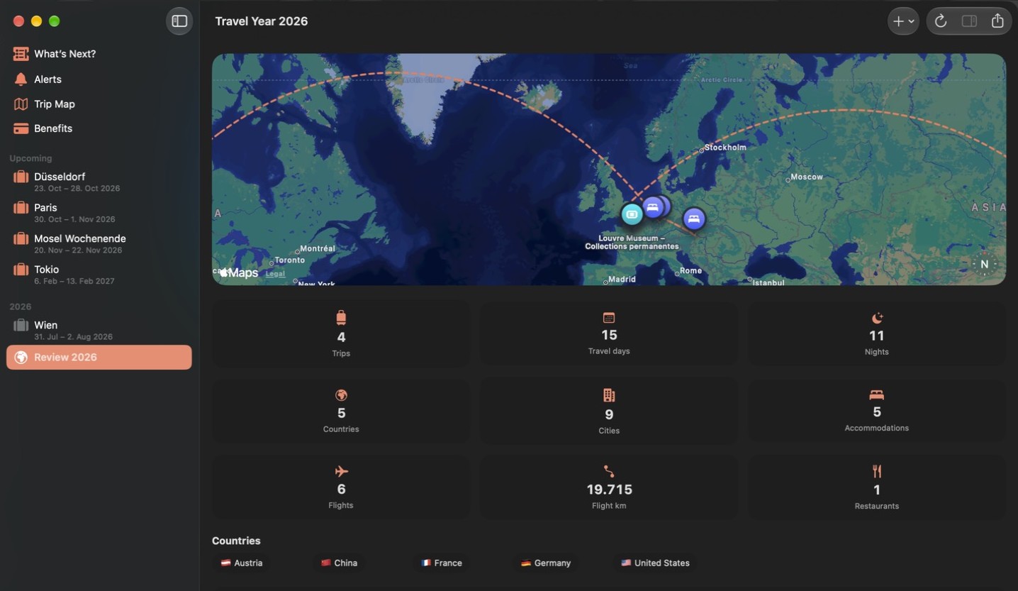Viewport: 1018px width, 591px height.
Task: Click the Travel Year 2026 title
Action: 262,21
